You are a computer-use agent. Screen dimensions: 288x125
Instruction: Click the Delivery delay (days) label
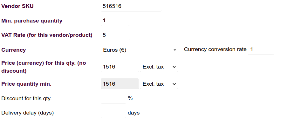click(28, 113)
